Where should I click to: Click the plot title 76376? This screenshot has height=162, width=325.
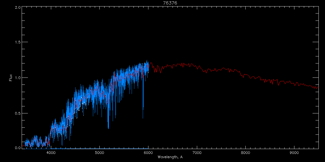coord(170,3)
